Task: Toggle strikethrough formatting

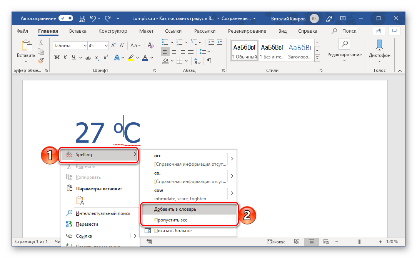Action: click(x=88, y=57)
